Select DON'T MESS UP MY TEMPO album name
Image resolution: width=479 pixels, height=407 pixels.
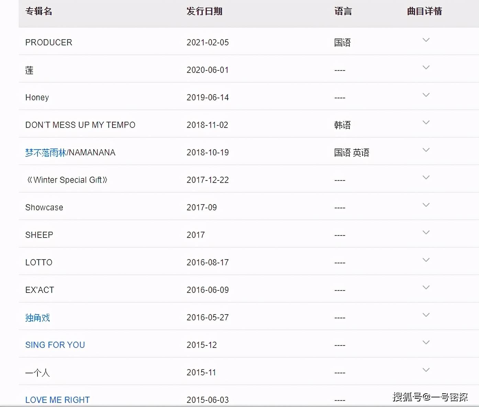pyautogui.click(x=80, y=125)
